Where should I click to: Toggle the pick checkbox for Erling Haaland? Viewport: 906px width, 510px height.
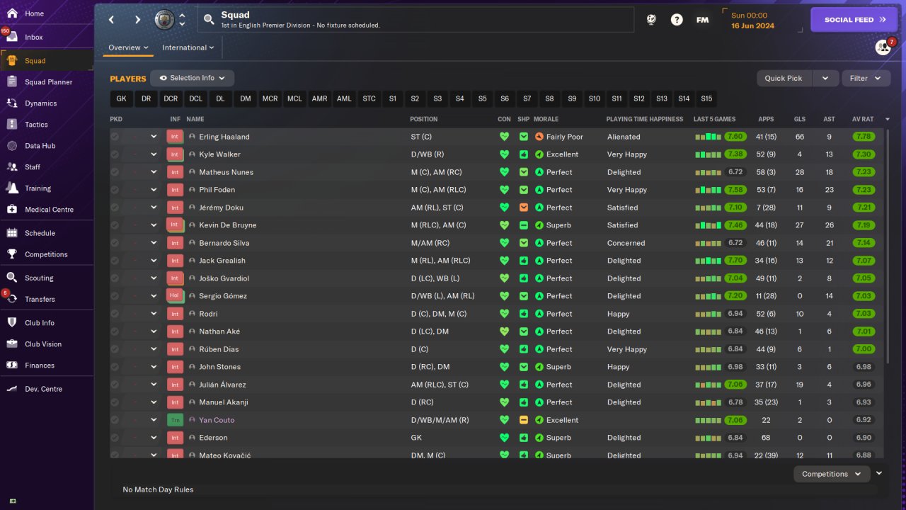(x=115, y=137)
